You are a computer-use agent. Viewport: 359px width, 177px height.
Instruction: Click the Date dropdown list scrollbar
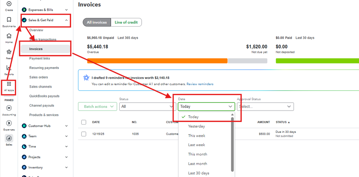coord(232,144)
